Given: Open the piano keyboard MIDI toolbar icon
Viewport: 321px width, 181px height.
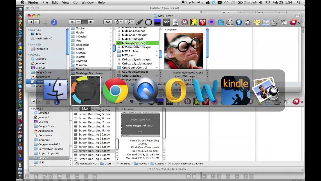Looking at the screenshot, I should 230,22.
